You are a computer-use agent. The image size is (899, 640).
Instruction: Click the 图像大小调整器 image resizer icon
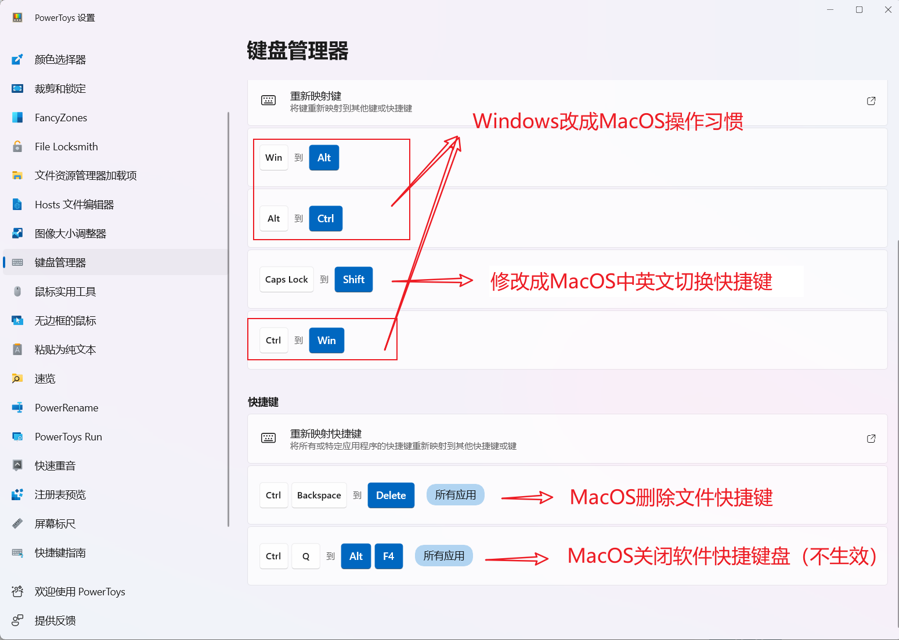[17, 233]
